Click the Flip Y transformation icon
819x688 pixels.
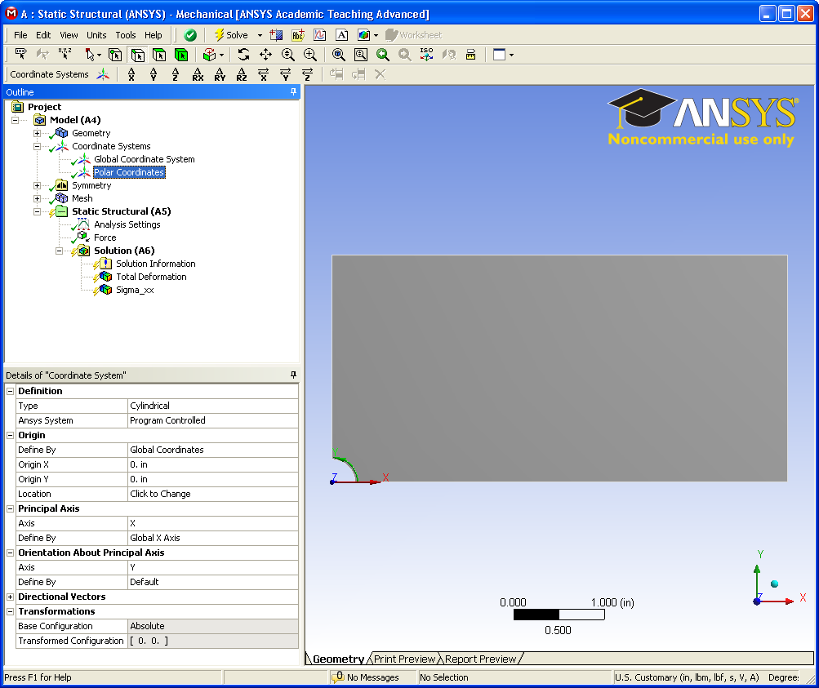point(285,74)
